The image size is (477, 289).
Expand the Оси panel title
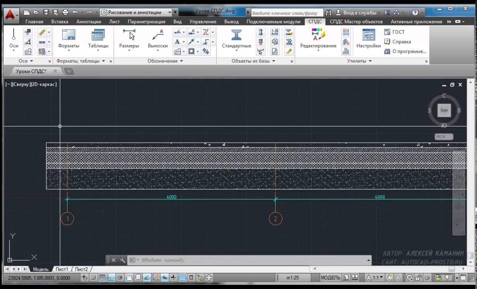tap(26, 61)
